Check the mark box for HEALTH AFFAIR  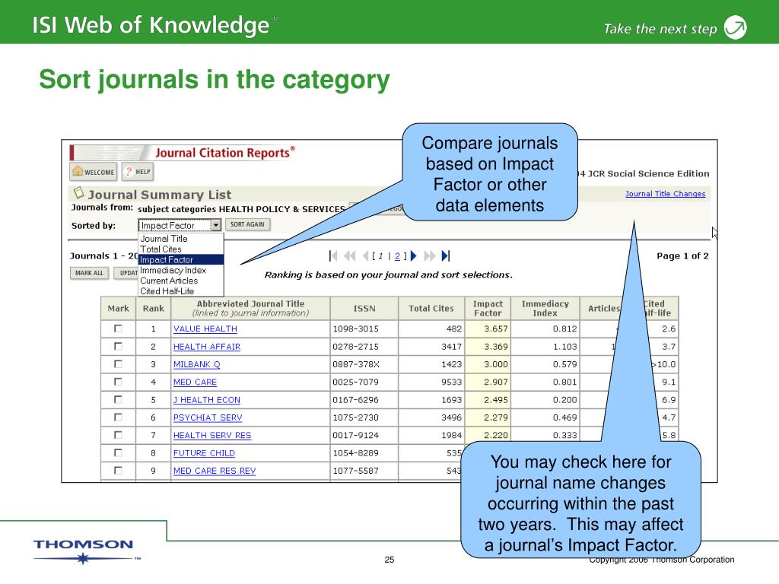(x=118, y=346)
